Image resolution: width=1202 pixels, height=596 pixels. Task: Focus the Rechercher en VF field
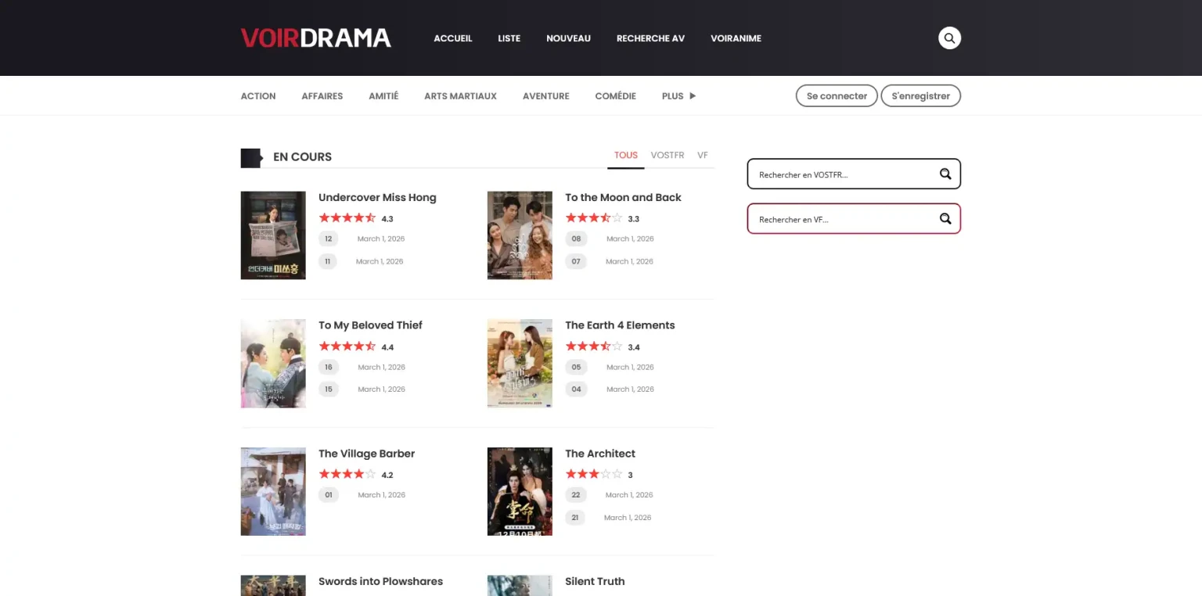point(854,219)
